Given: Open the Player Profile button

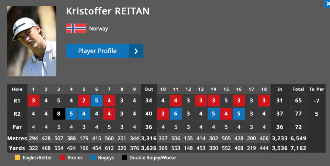Looking at the screenshot, I should (104, 51).
